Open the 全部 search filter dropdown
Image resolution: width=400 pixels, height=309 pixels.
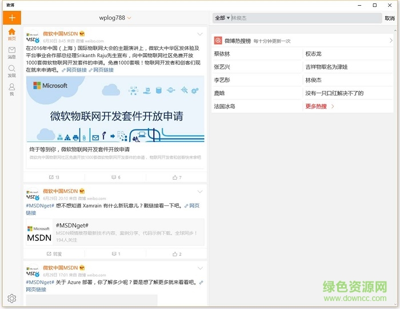tap(222, 18)
